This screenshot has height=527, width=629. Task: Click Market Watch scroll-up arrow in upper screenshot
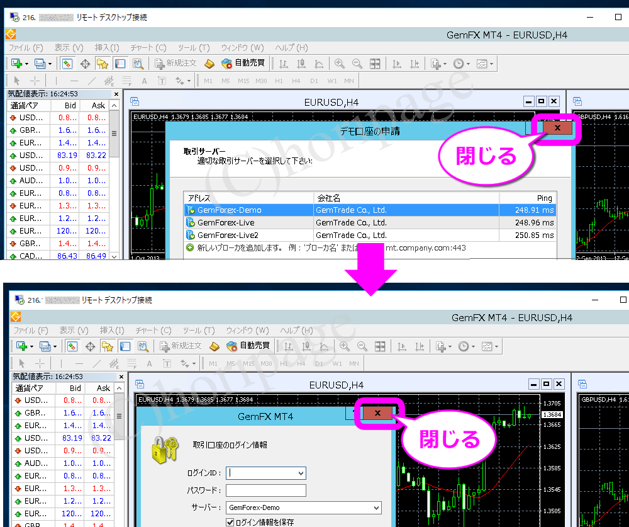coord(114,105)
